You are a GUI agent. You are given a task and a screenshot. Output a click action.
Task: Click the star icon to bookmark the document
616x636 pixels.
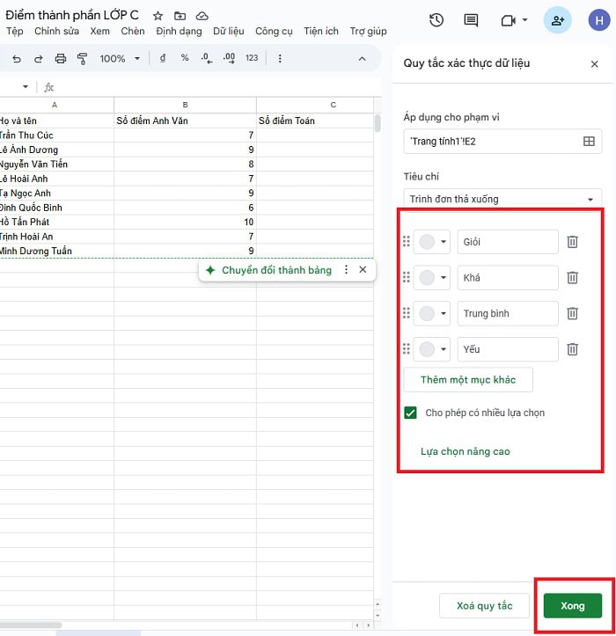pyautogui.click(x=158, y=16)
